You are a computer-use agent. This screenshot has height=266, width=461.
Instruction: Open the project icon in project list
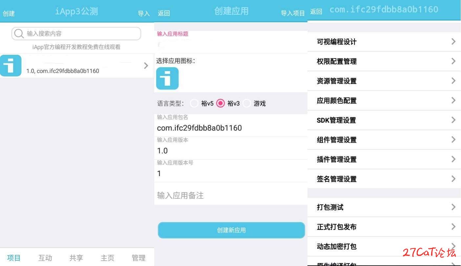[10, 66]
